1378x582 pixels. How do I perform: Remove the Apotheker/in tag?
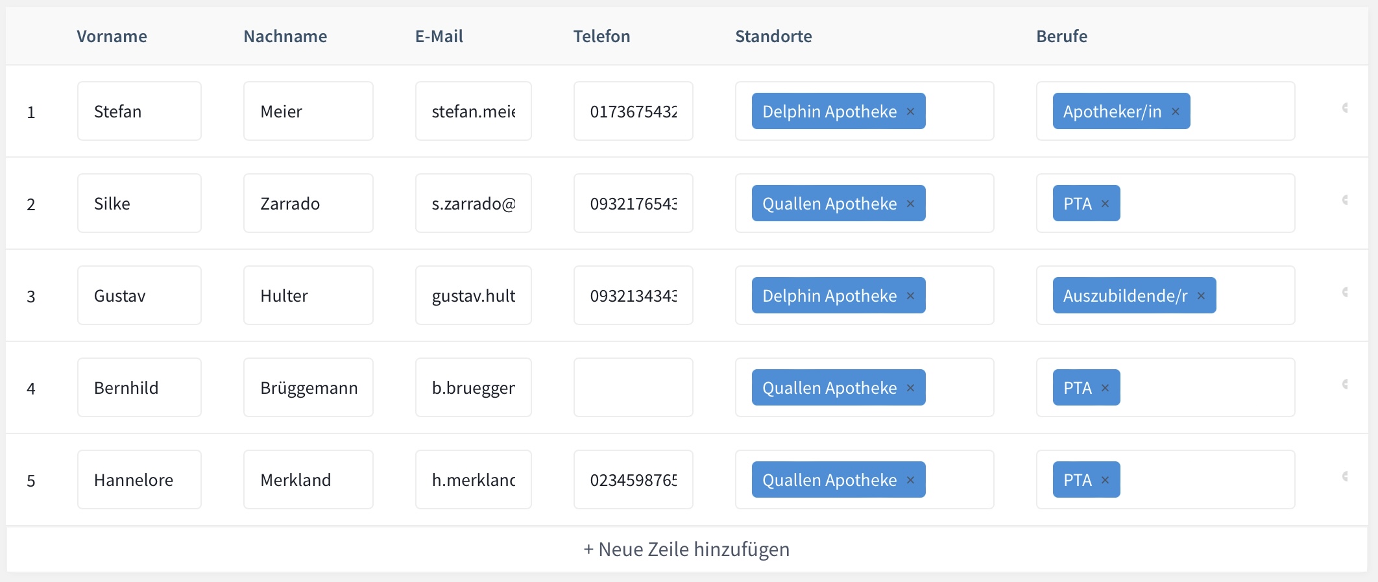[1175, 112]
